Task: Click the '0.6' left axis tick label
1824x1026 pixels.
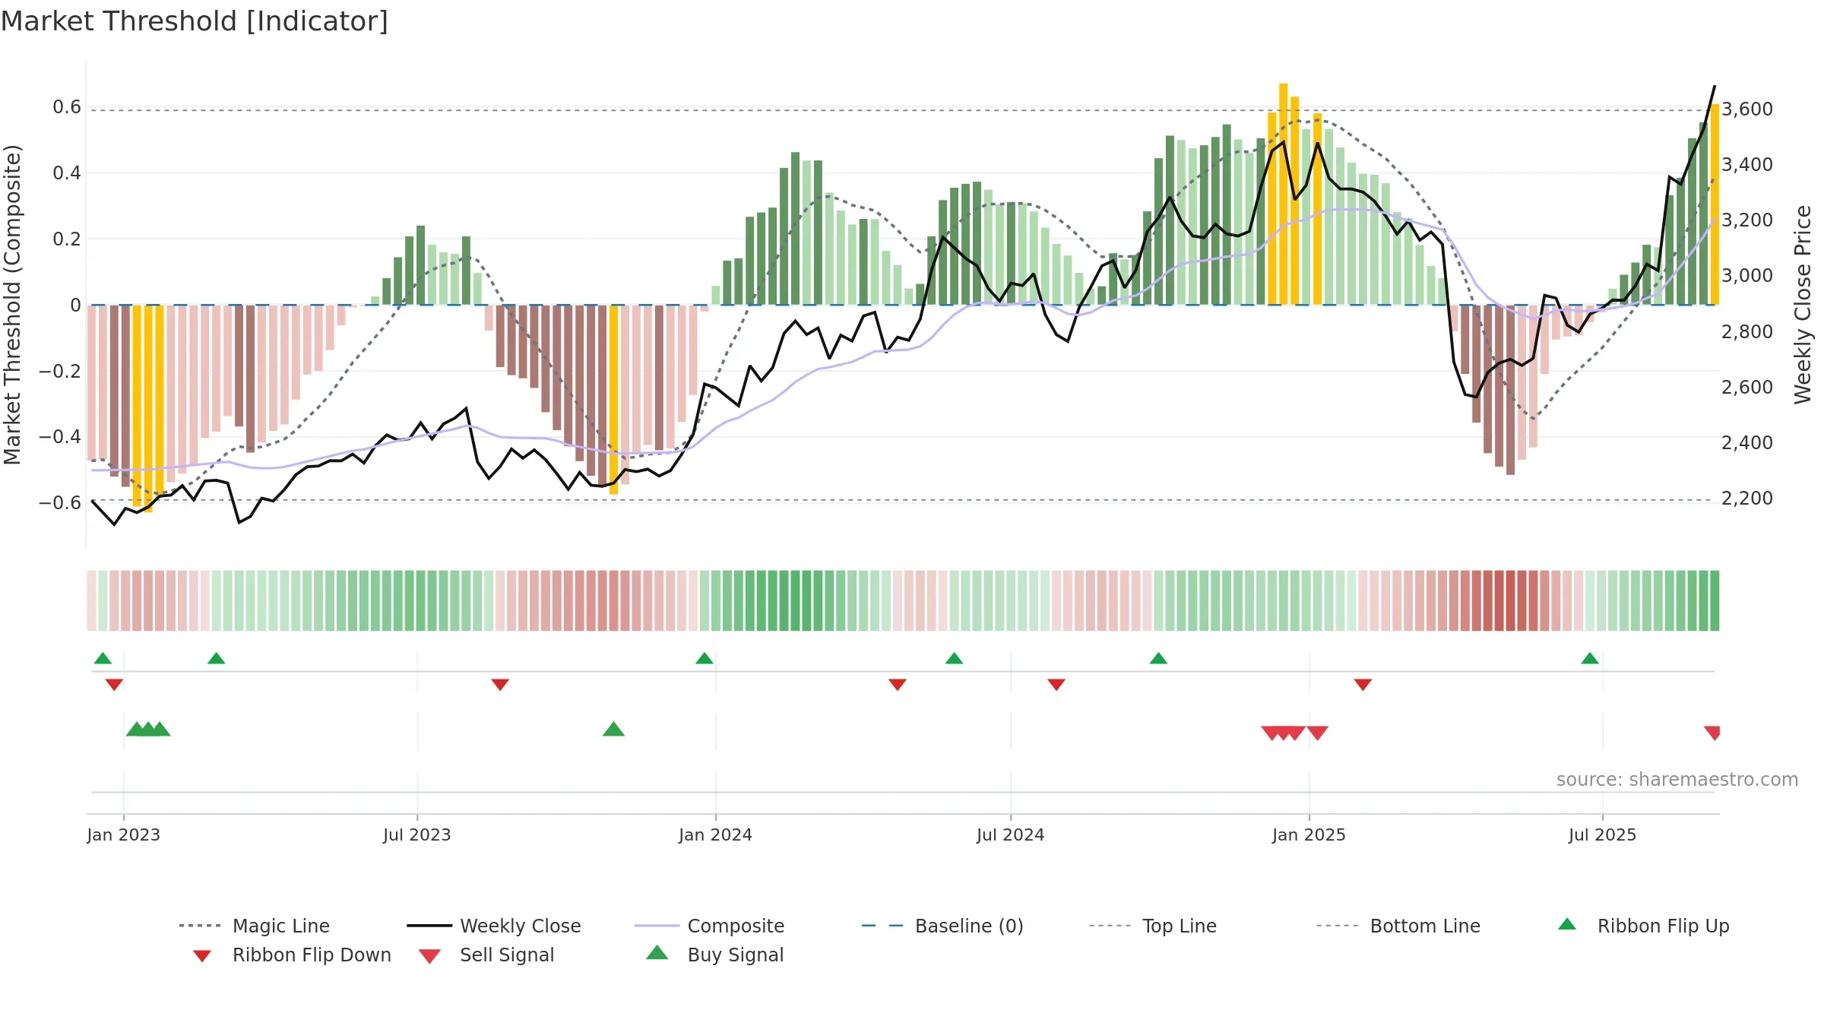Action: 67,107
